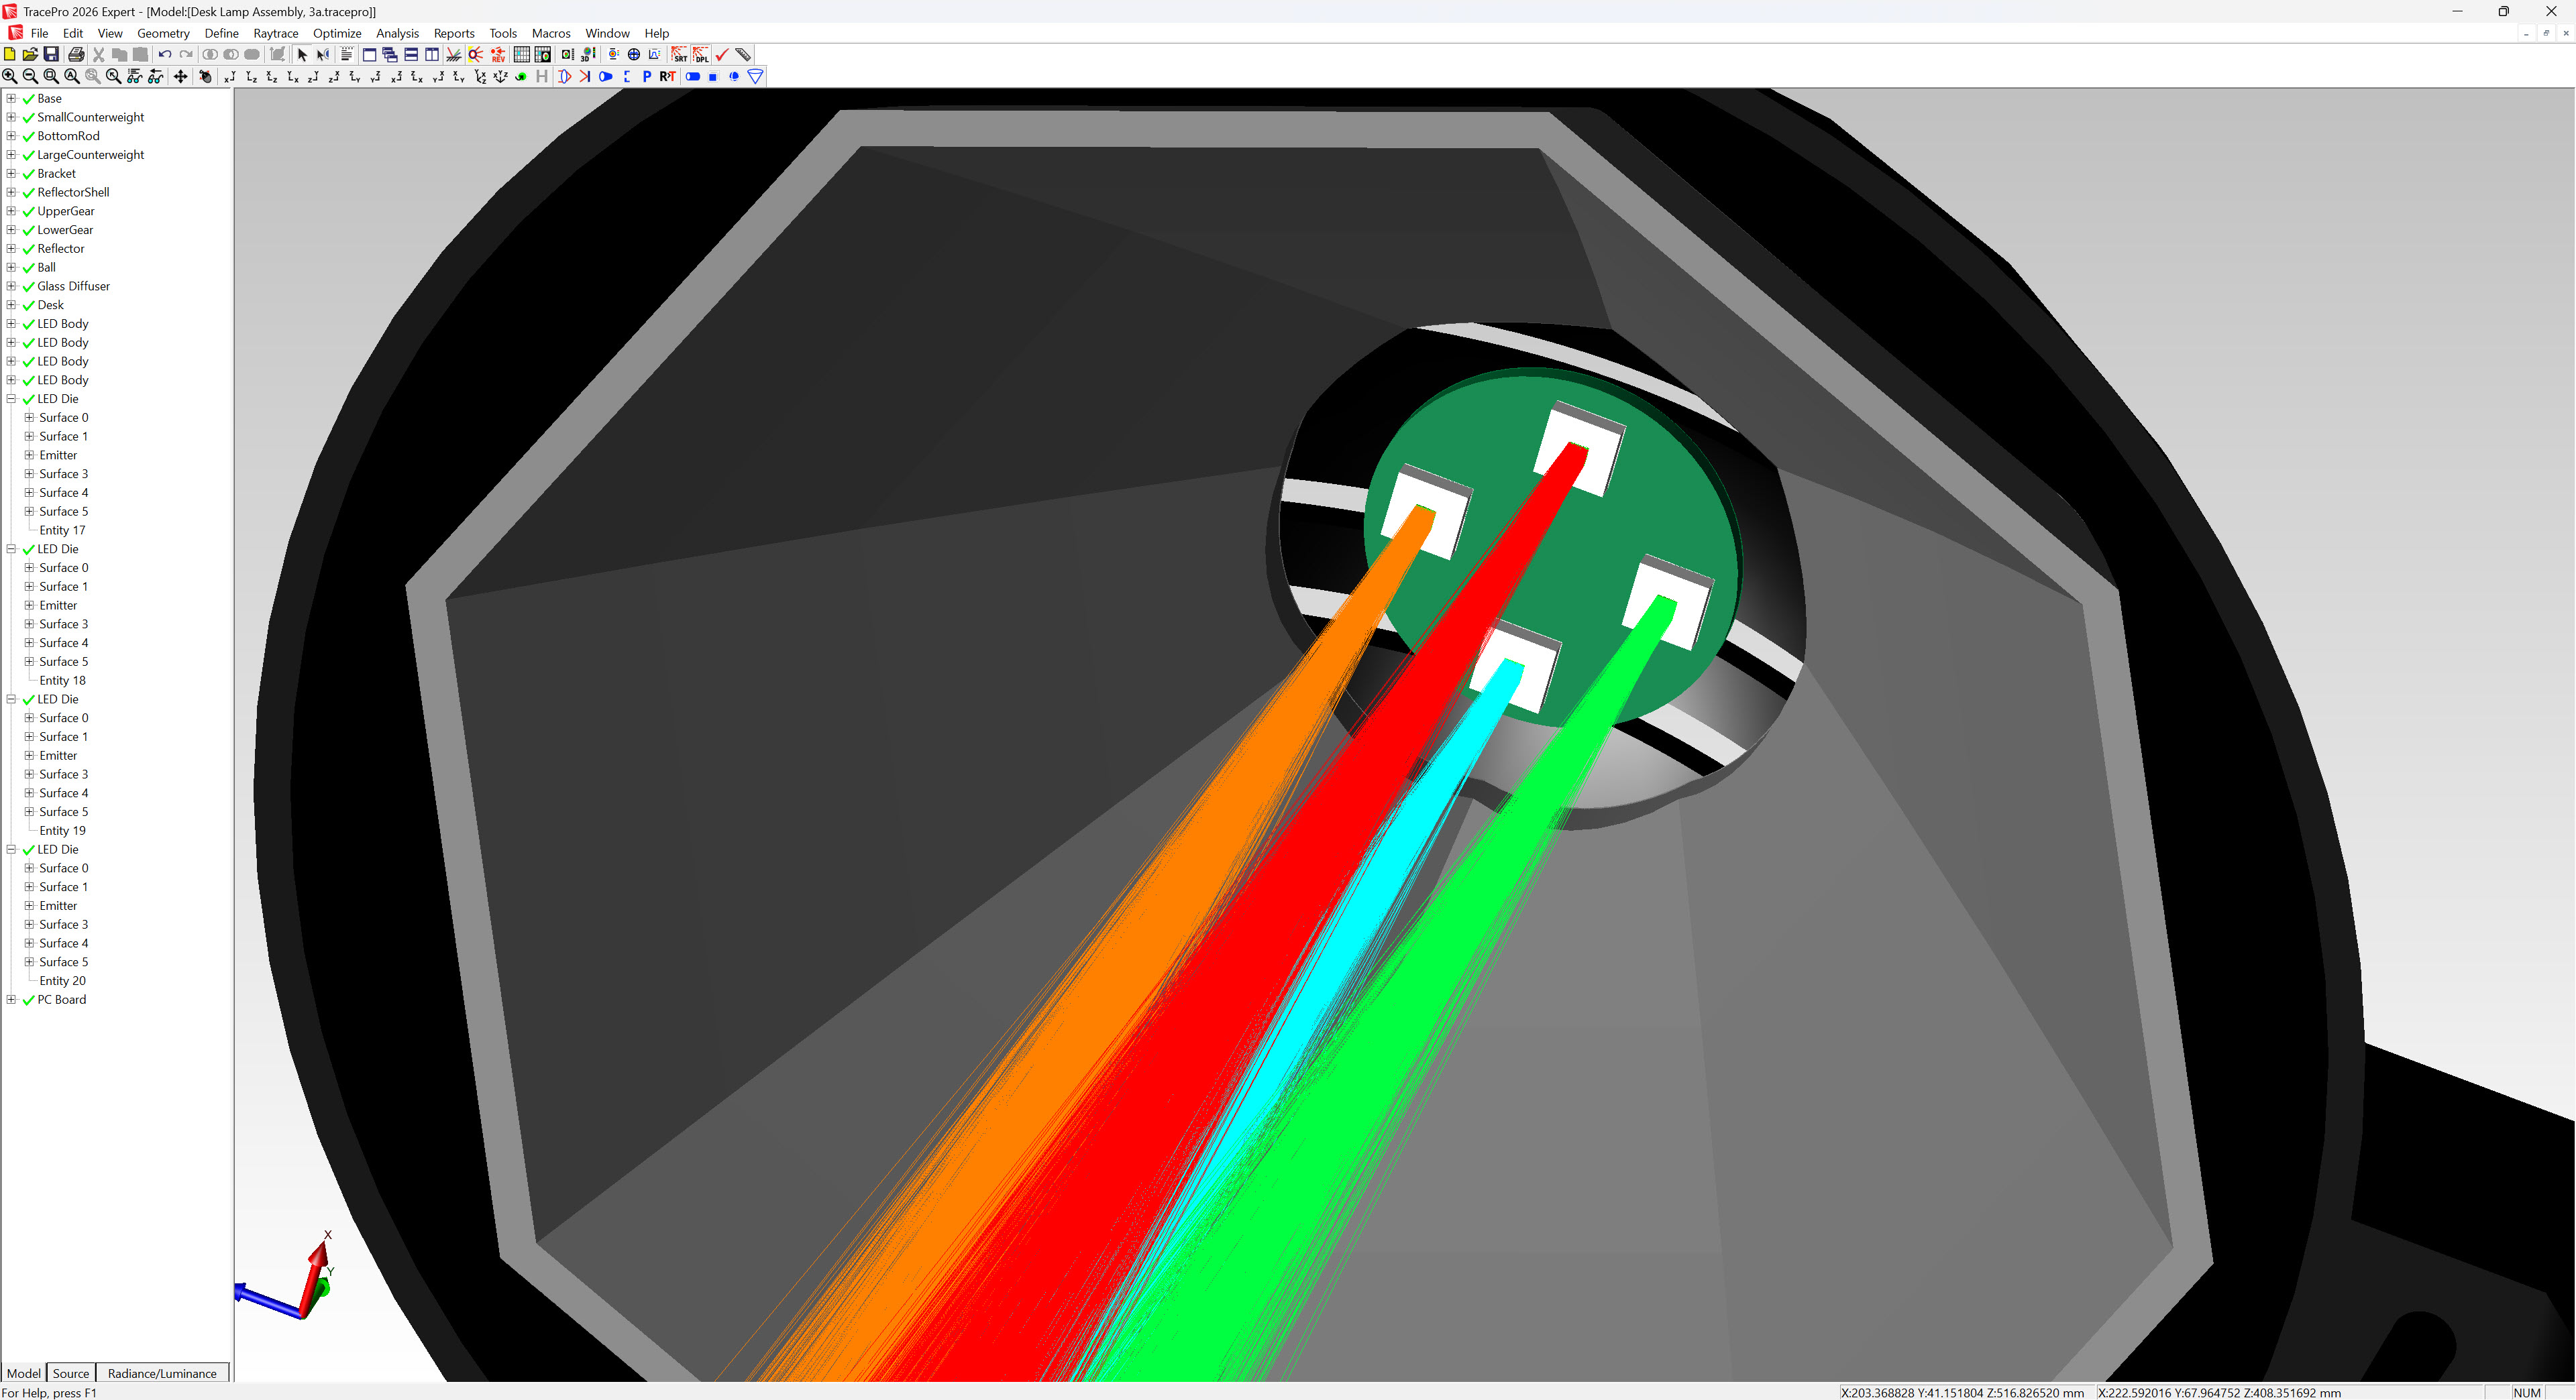Click the Trace Rays source icon

pyautogui.click(x=475, y=55)
